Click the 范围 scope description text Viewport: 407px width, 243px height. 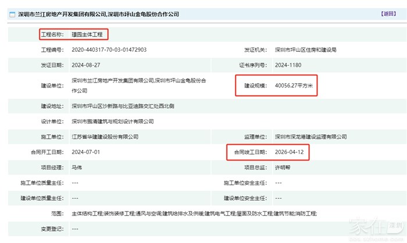tap(193, 214)
